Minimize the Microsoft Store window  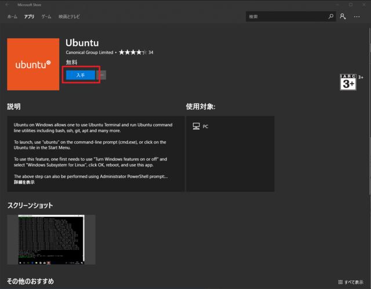pyautogui.click(x=337, y=5)
